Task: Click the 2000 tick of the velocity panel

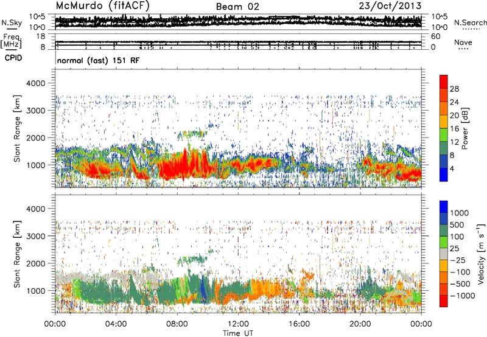Action: point(37,263)
